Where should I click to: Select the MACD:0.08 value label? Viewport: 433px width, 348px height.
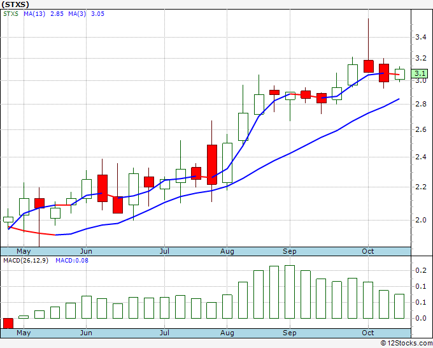click(72, 261)
